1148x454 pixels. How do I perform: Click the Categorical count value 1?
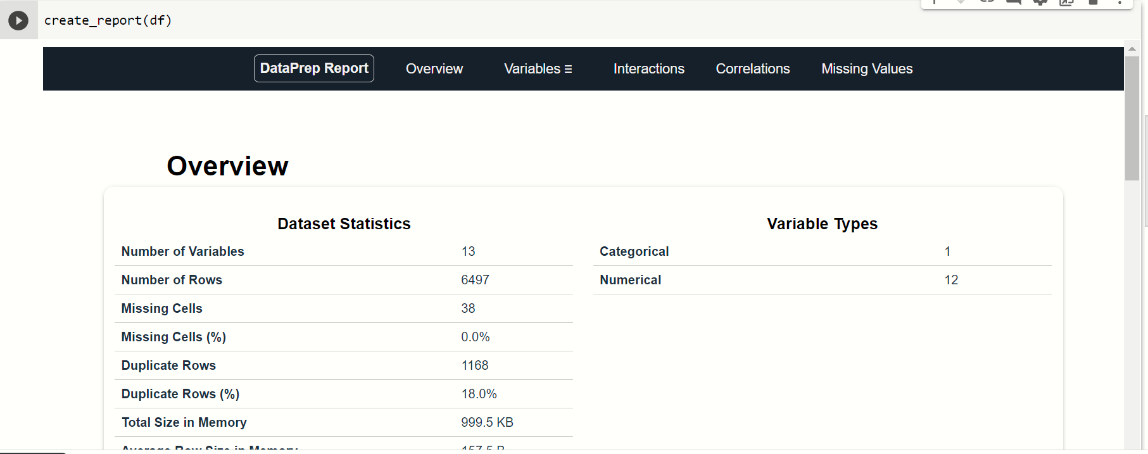tap(947, 251)
